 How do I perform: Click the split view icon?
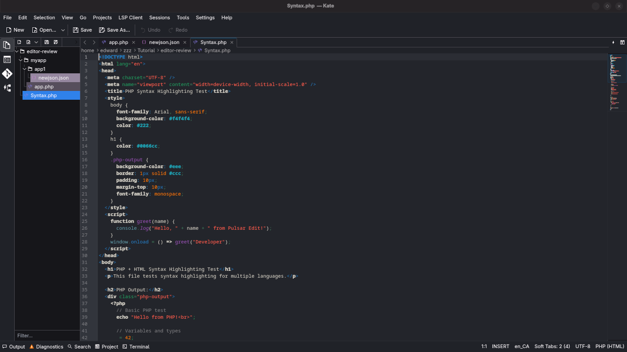pyautogui.click(x=622, y=43)
